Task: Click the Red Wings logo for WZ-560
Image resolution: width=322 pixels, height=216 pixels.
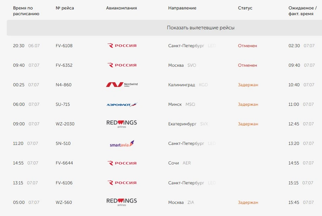Action: pos(122,202)
